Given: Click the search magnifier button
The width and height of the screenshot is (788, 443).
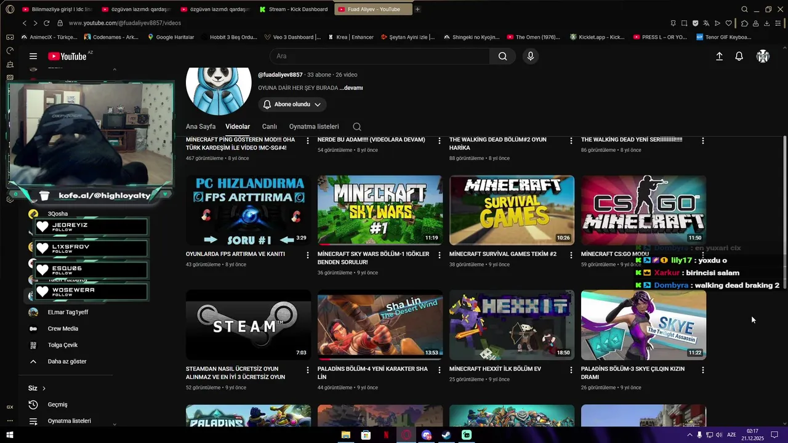Looking at the screenshot, I should pyautogui.click(x=502, y=56).
